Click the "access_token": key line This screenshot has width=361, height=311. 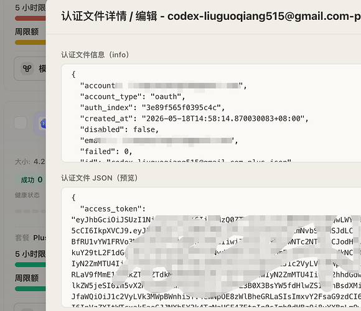pyautogui.click(x=113, y=208)
